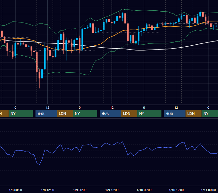Select the NY block right after 1/9 LDN
The height and width of the screenshot is (193, 218).
[149, 114]
